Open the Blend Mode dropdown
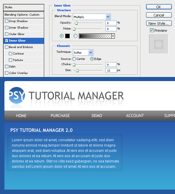Screen dimensions: 175x194 pos(92,17)
